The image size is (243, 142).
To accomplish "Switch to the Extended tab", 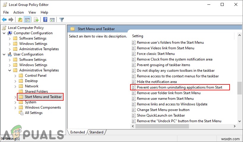I will click(x=78, y=132).
